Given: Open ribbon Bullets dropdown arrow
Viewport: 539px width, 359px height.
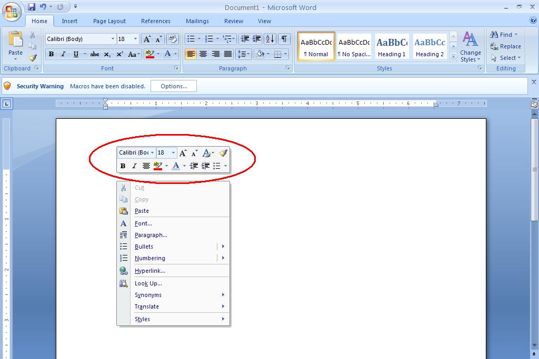Looking at the screenshot, I should pos(199,39).
